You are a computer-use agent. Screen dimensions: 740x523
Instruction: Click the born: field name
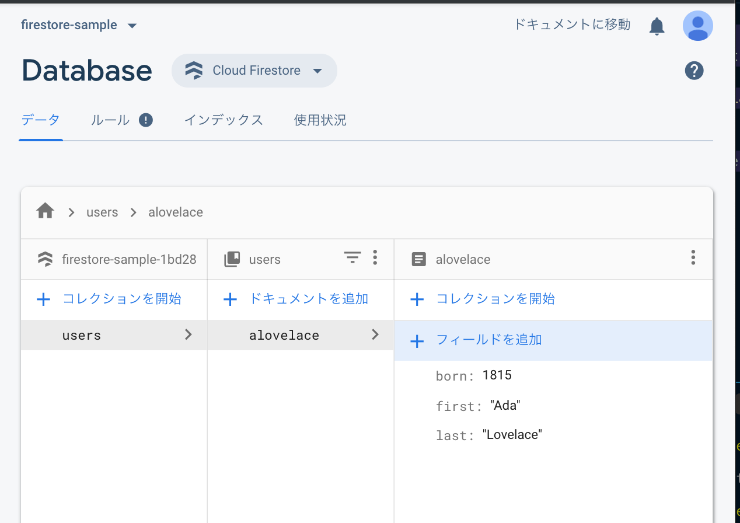[455, 376]
